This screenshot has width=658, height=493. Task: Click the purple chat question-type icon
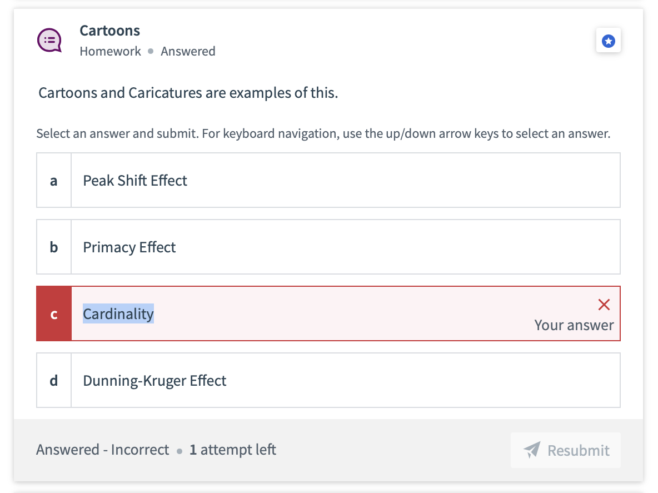(49, 40)
